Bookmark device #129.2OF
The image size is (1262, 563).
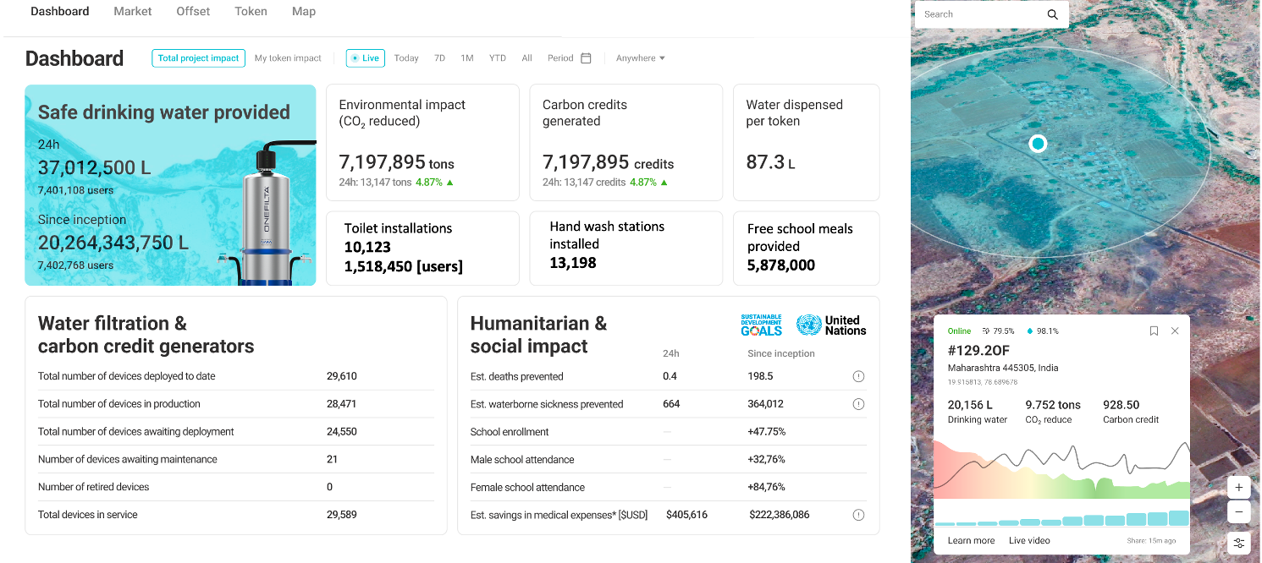pyautogui.click(x=1154, y=331)
